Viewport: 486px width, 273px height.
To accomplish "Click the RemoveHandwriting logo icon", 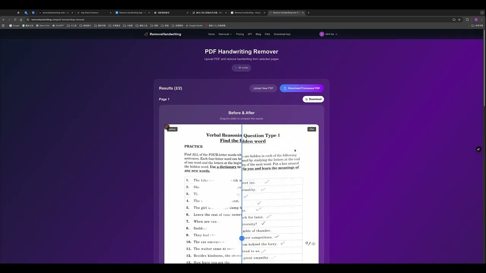I will [x=146, y=34].
